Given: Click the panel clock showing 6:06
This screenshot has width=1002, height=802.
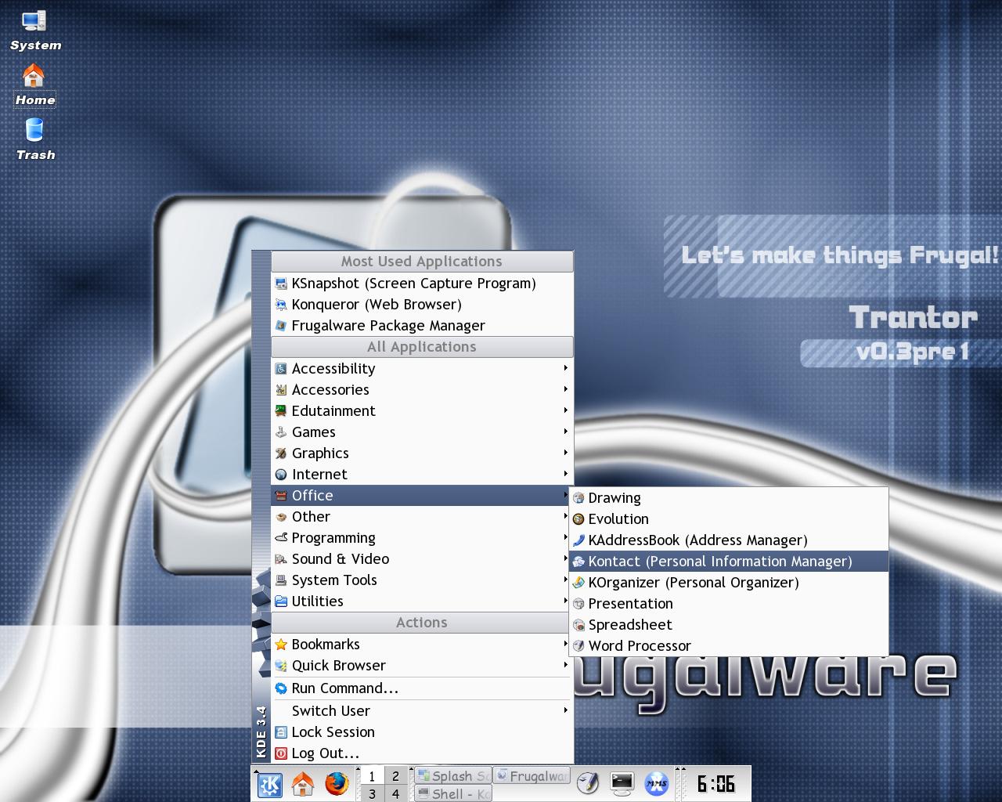Looking at the screenshot, I should pos(716,784).
